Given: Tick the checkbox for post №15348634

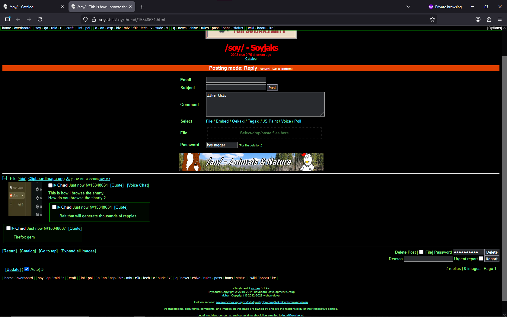Looking at the screenshot, I should click(54, 207).
